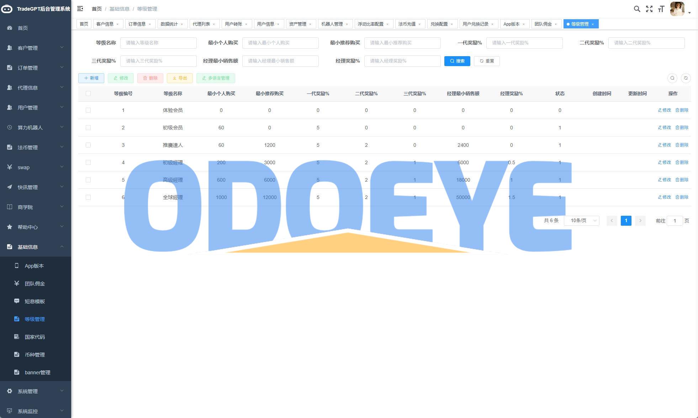Focus the 等级名称 input field
This screenshot has width=698, height=418.
[x=158, y=43]
